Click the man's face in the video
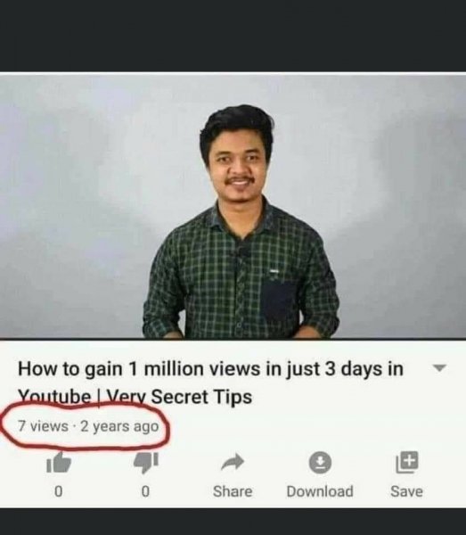This screenshot has width=466, height=535. coord(238,164)
